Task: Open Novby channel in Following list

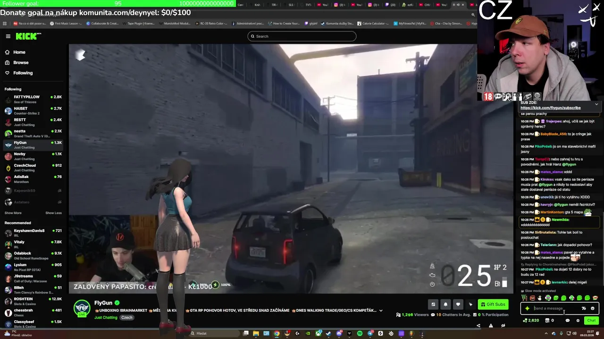Action: [33, 156]
